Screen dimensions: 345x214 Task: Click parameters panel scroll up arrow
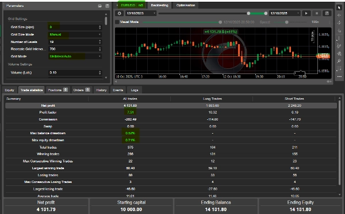click(x=106, y=14)
